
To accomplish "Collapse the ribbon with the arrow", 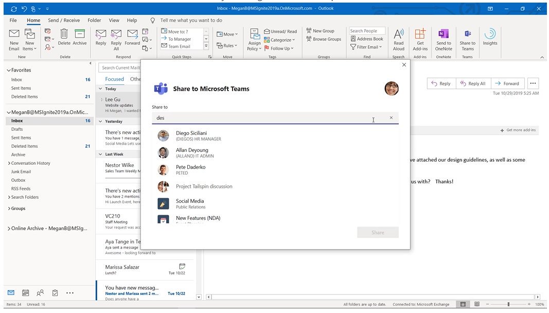I will click(542, 57).
